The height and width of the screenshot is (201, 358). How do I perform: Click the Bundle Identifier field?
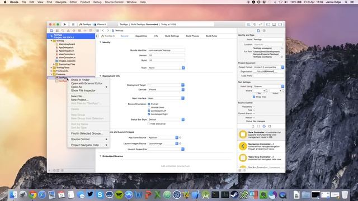tap(166, 50)
